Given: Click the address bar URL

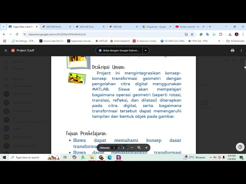Looking at the screenshot, I should 57,34.
